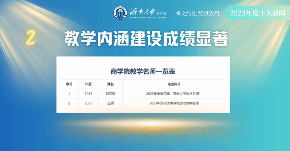Viewport: 290px width, 151px height.
Task: Click the University of Jinan circular logo
Action: 120,13
